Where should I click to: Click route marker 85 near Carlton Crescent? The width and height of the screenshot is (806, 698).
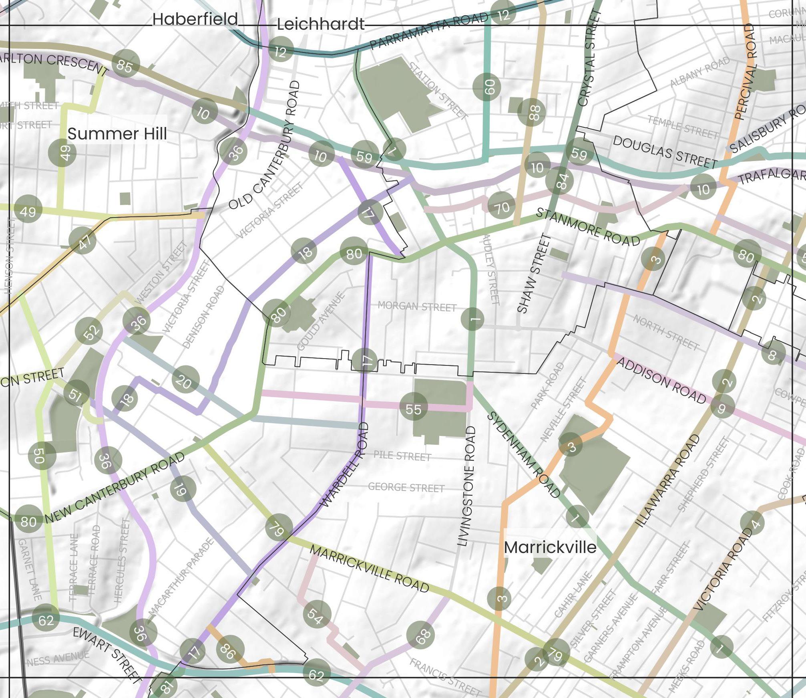click(x=126, y=64)
